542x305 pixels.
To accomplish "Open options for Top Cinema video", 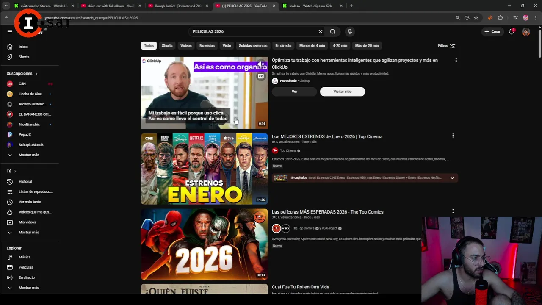I will pos(453,136).
